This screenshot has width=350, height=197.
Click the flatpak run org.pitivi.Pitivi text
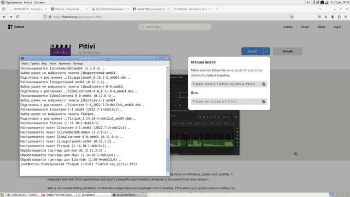214,101
